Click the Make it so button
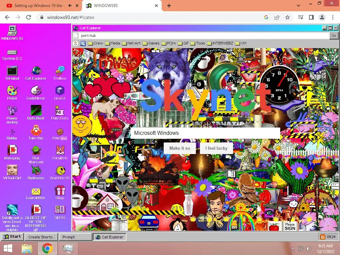This screenshot has width=340, height=255. (x=180, y=148)
